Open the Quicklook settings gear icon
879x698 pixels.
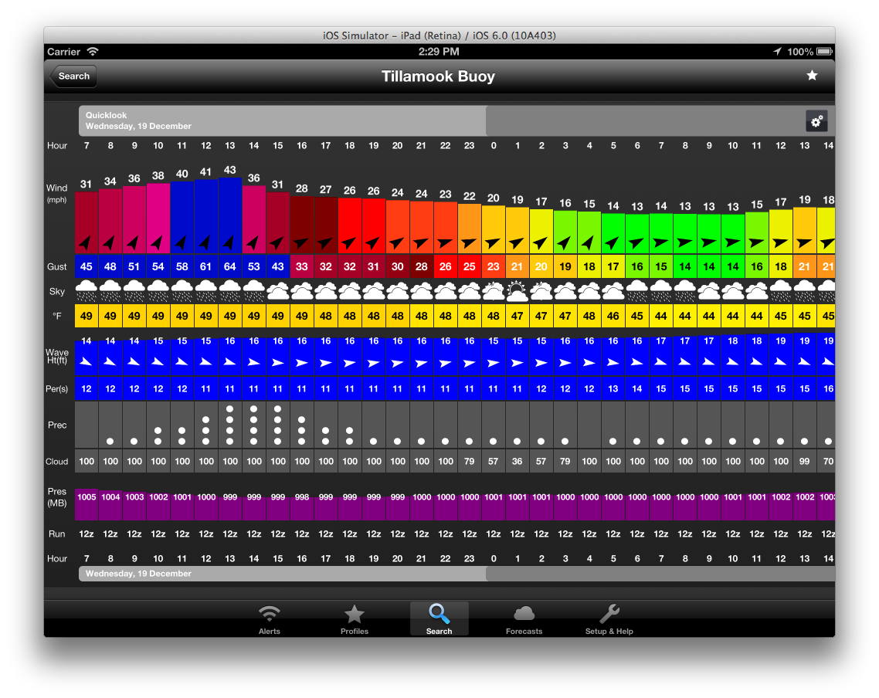point(816,120)
